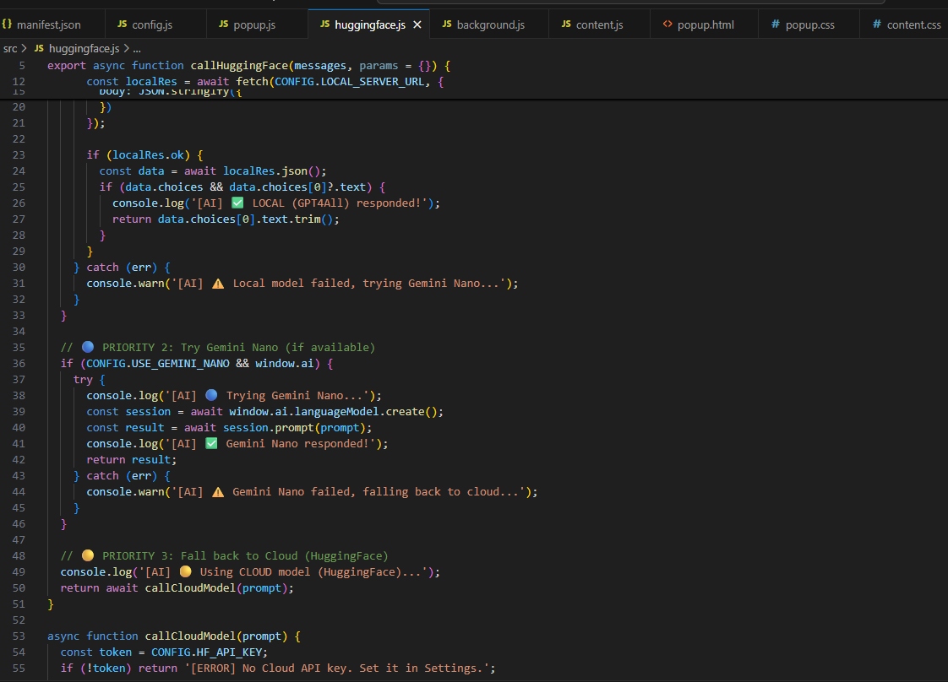Open the content.js tab

pyautogui.click(x=599, y=24)
